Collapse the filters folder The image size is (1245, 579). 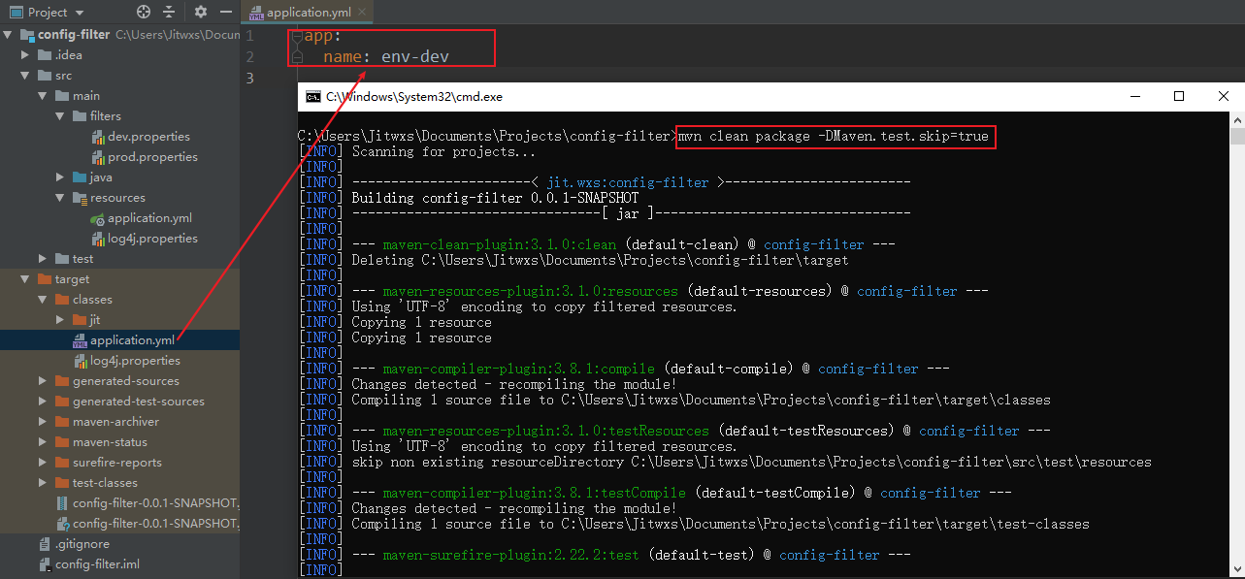60,116
